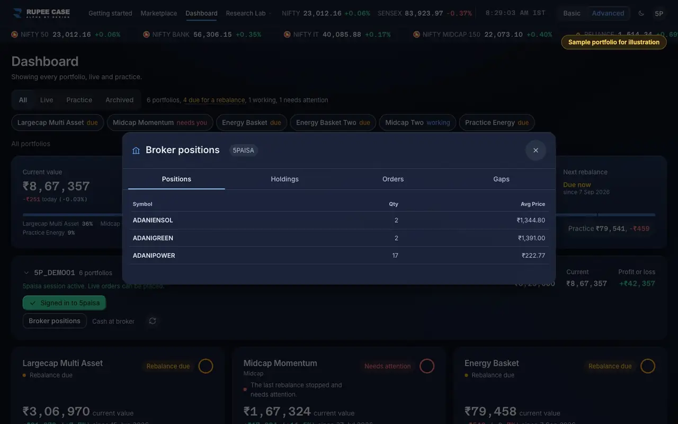Click the Rupee Case logo
Viewport: 678px width, 424px height.
tap(41, 13)
